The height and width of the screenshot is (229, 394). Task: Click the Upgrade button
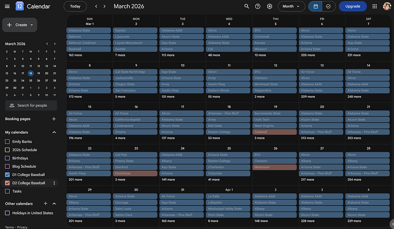point(353,6)
